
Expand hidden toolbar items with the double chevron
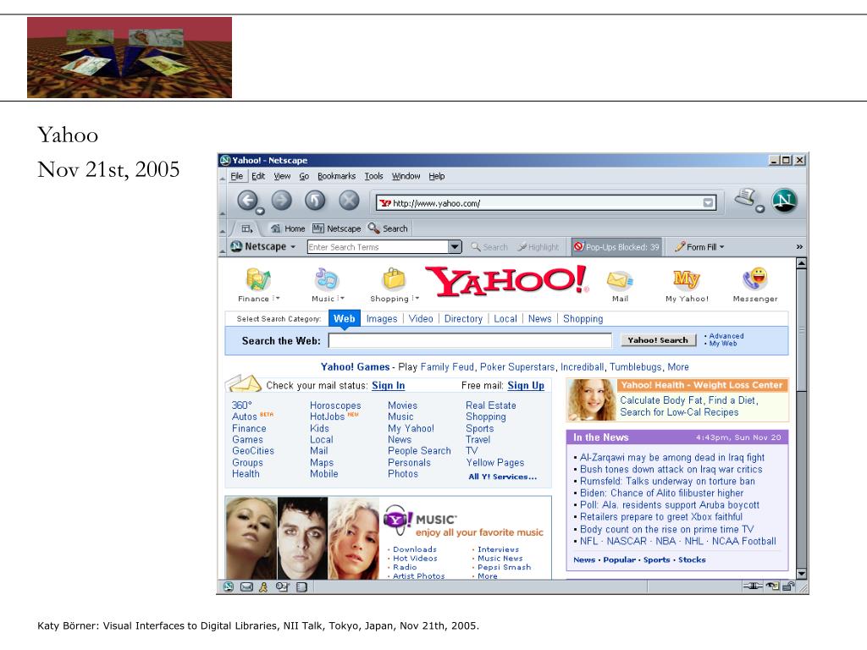799,247
